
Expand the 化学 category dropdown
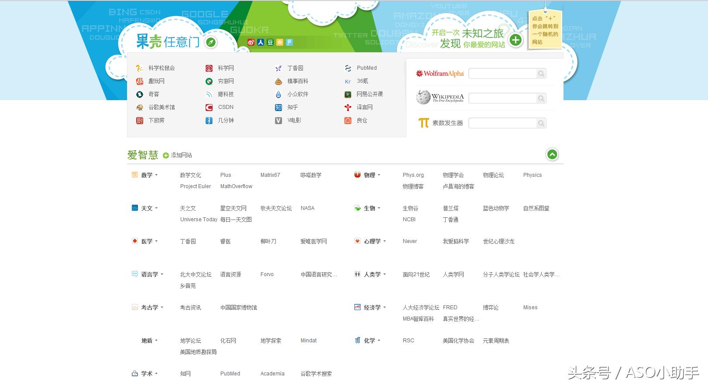378,341
